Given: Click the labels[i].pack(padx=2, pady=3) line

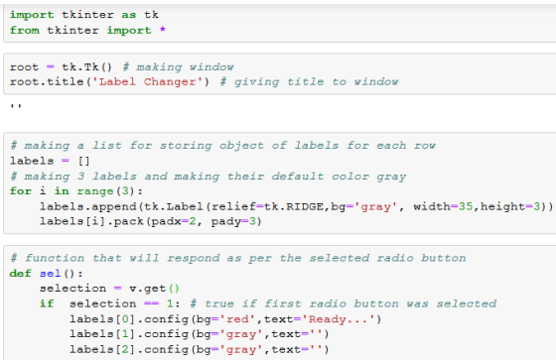Looking at the screenshot, I should [x=150, y=222].
